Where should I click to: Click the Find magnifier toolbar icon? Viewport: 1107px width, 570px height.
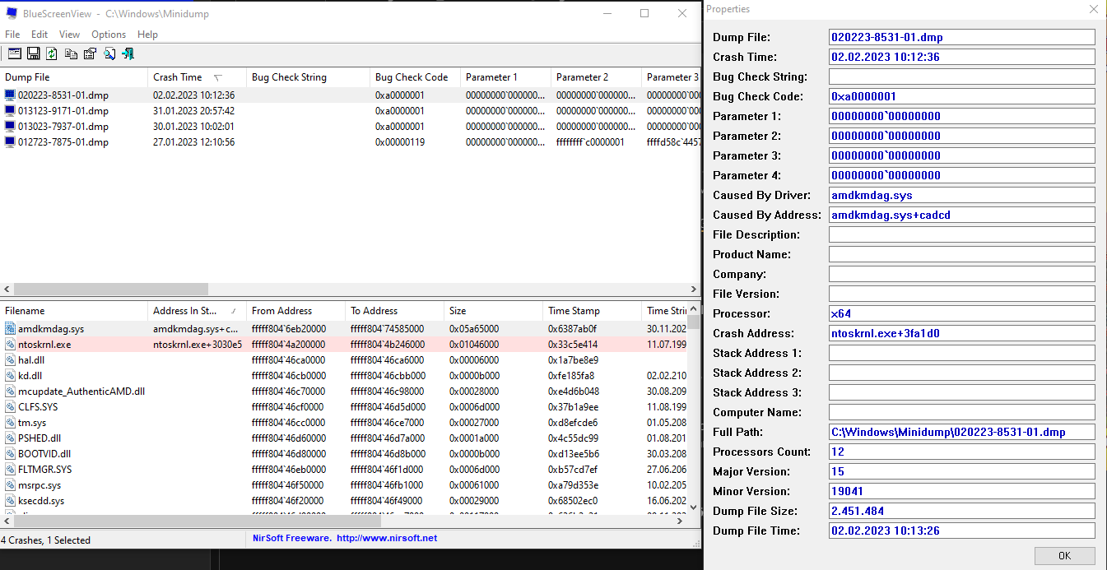coord(109,53)
